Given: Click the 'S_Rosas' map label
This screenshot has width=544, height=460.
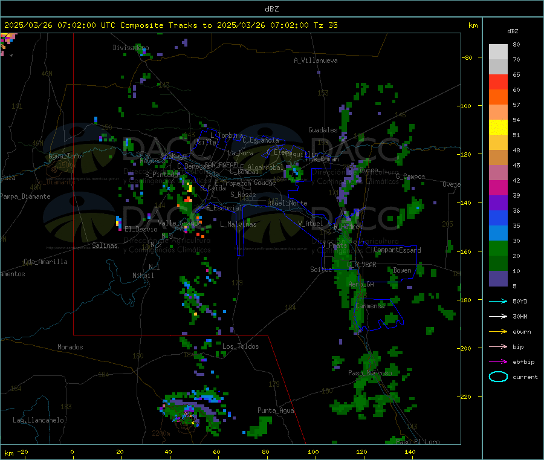Looking at the screenshot, I should 243,195.
